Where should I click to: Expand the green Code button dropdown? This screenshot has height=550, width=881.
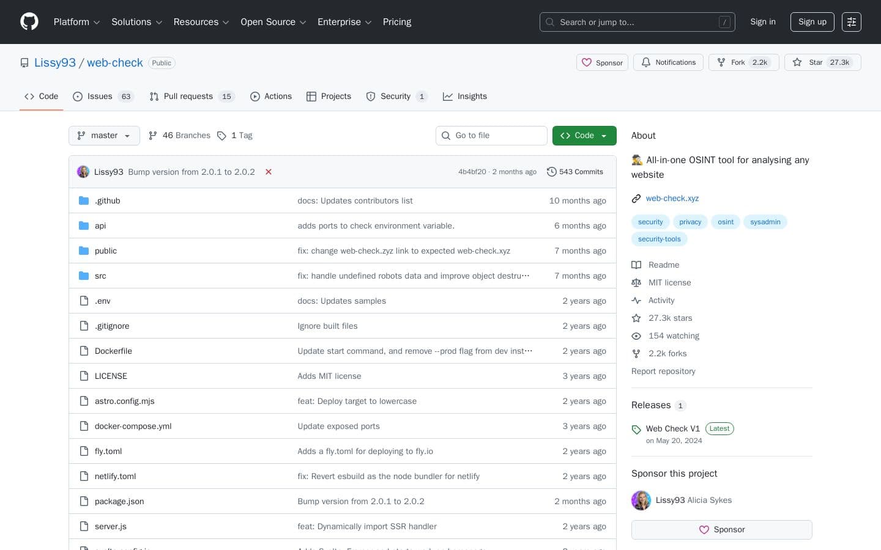click(x=603, y=136)
